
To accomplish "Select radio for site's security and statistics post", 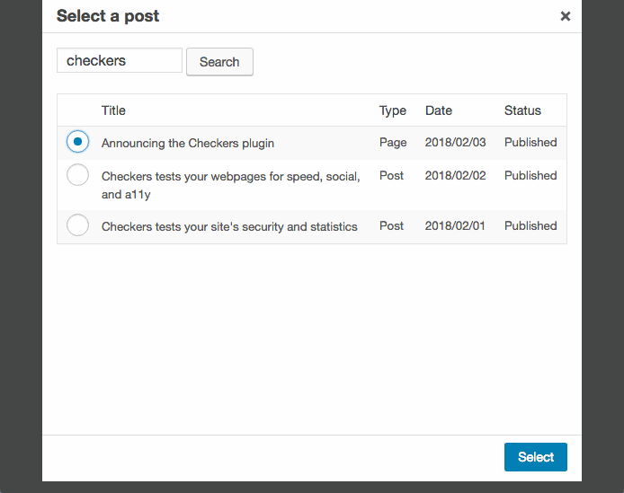I will tap(77, 225).
